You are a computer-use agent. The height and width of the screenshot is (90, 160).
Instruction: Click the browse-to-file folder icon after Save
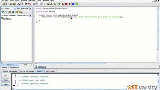coord(11,4)
